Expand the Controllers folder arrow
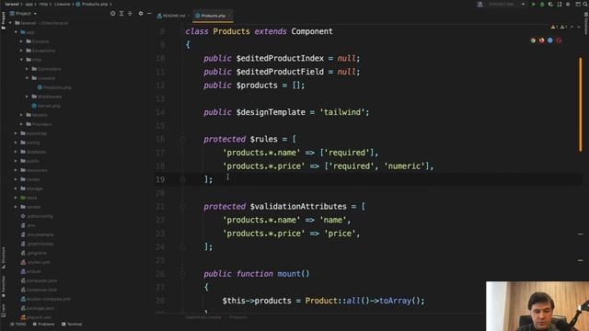This screenshot has height=331, width=589. [x=27, y=69]
